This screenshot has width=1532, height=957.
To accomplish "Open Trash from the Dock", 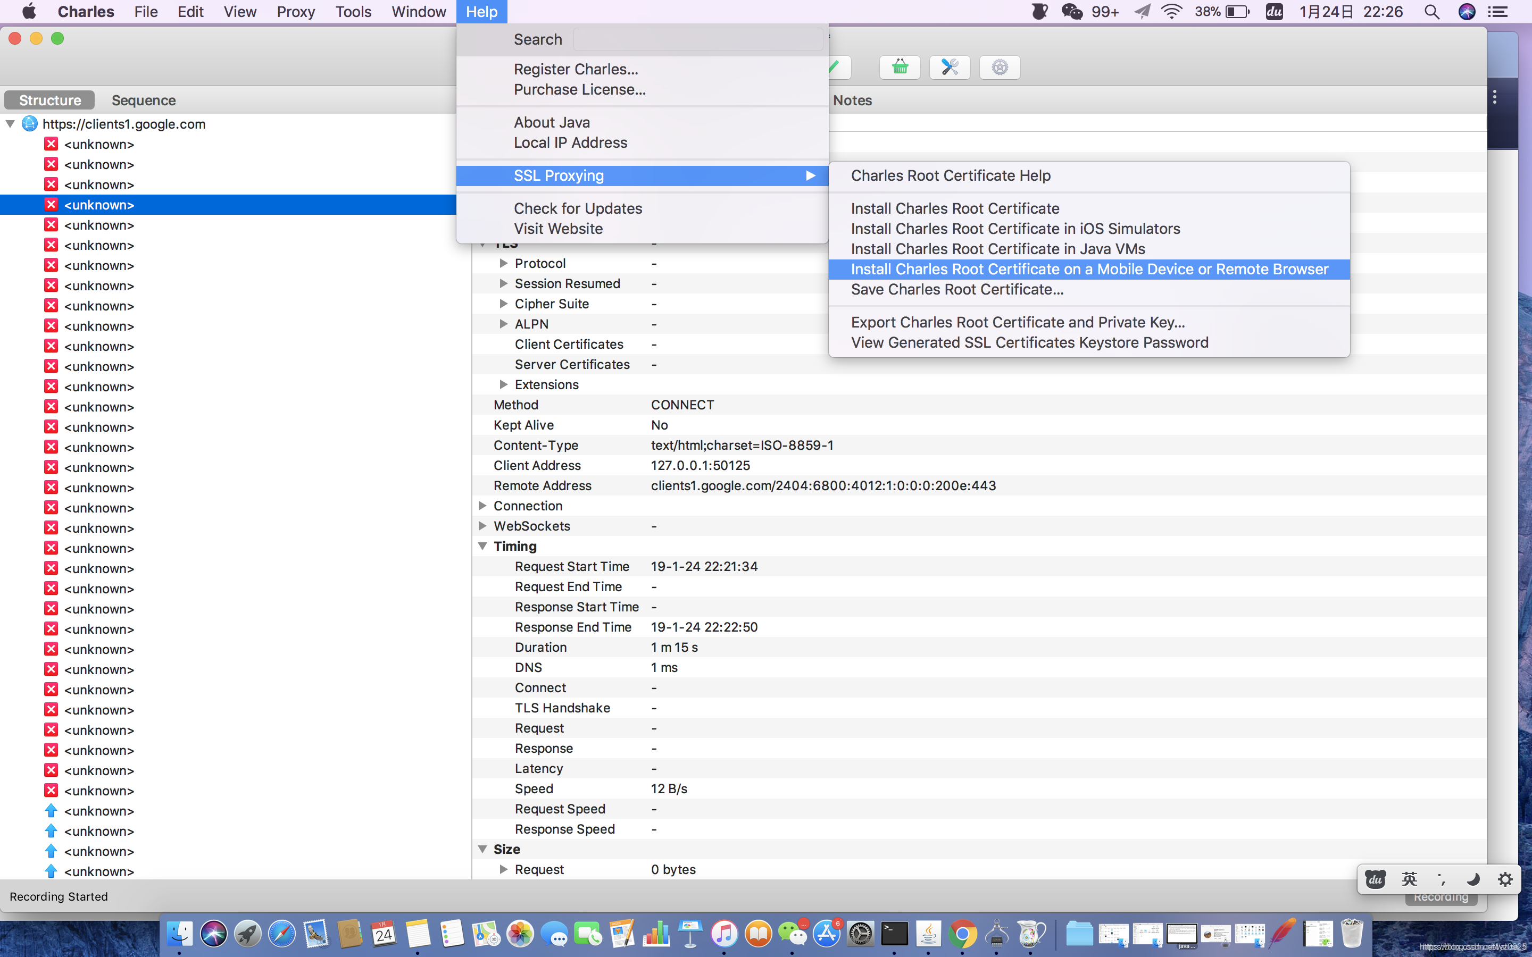I will [1352, 934].
